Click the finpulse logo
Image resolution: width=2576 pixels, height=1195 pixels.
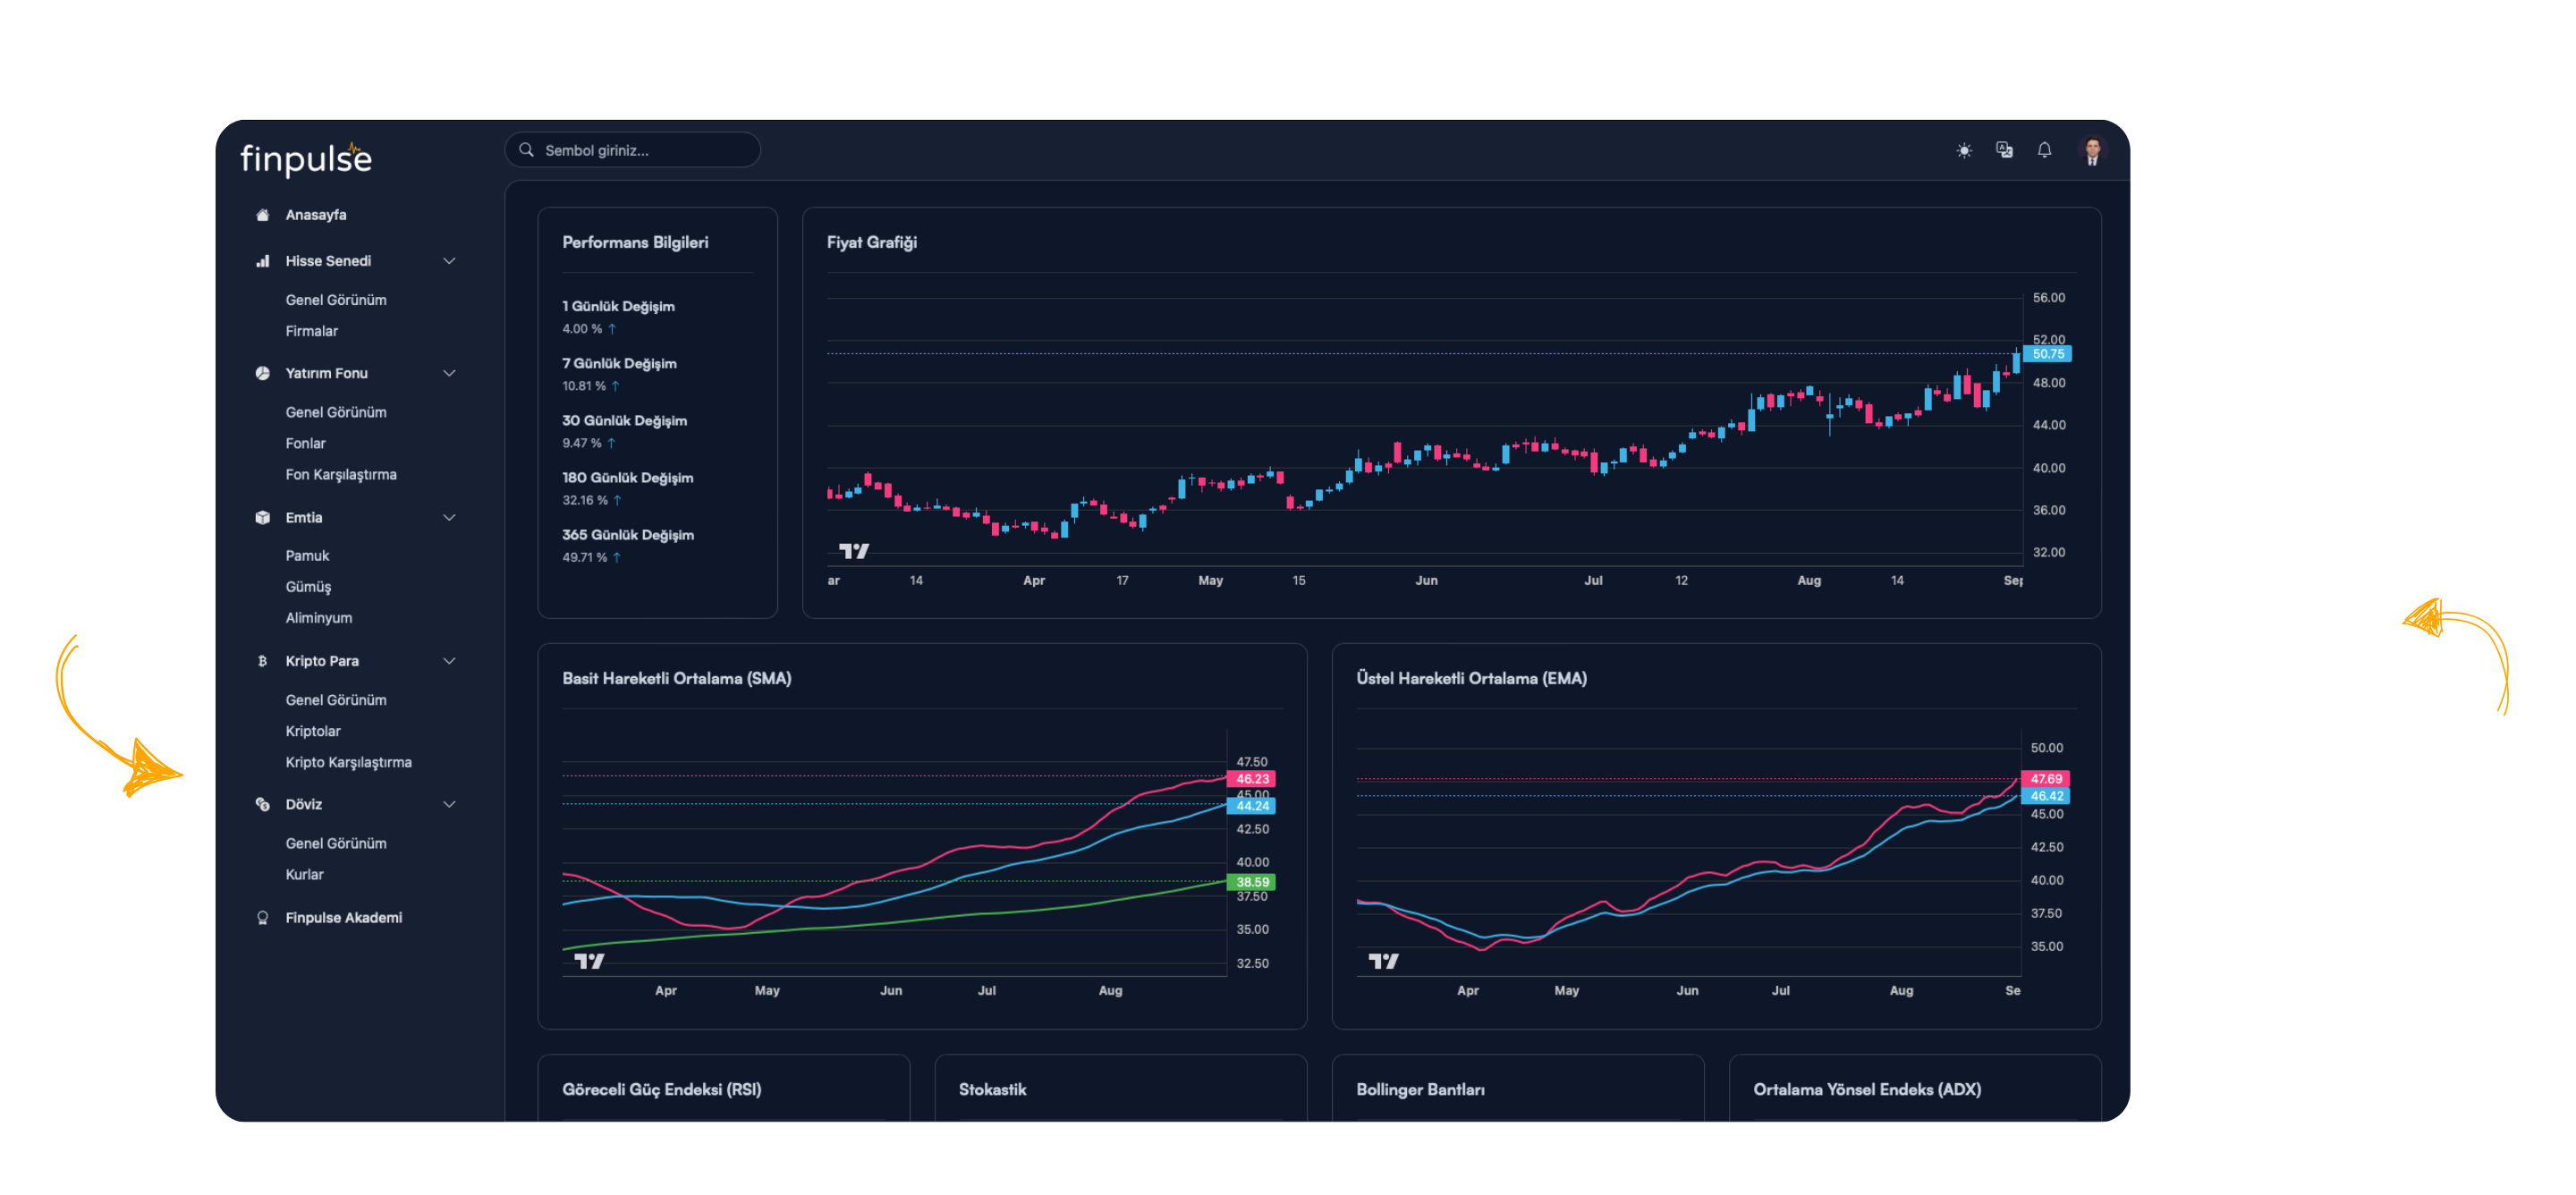pos(306,158)
